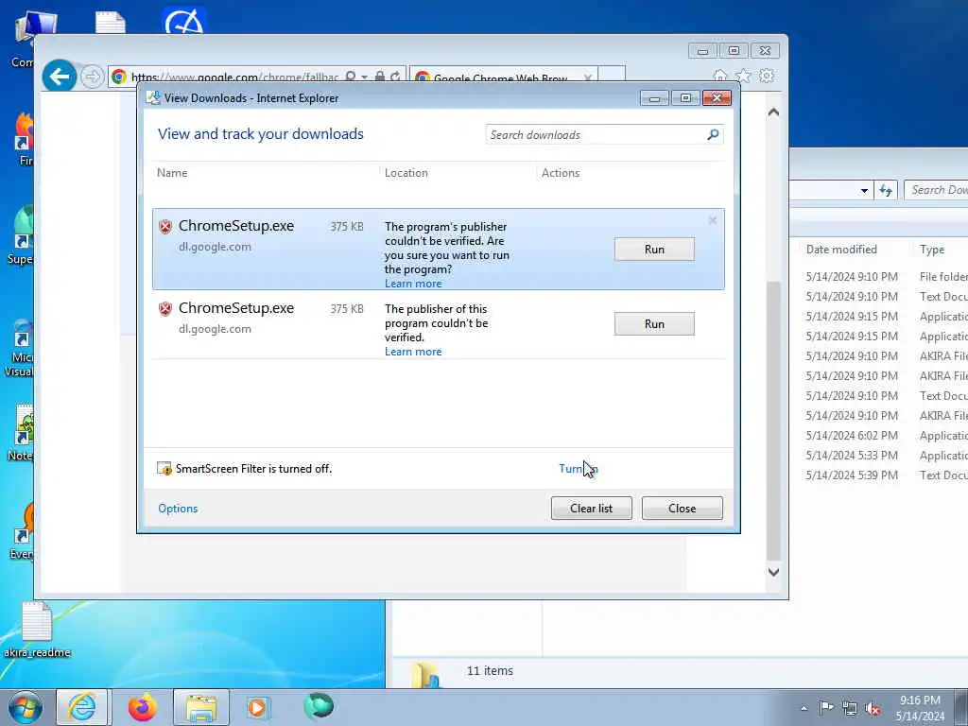The height and width of the screenshot is (726, 968).
Task: Click the Location column header
Action: 406,173
